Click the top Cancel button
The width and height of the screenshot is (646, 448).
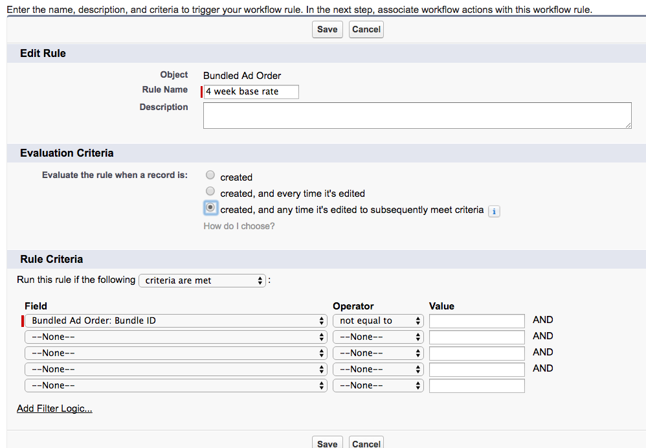click(366, 29)
